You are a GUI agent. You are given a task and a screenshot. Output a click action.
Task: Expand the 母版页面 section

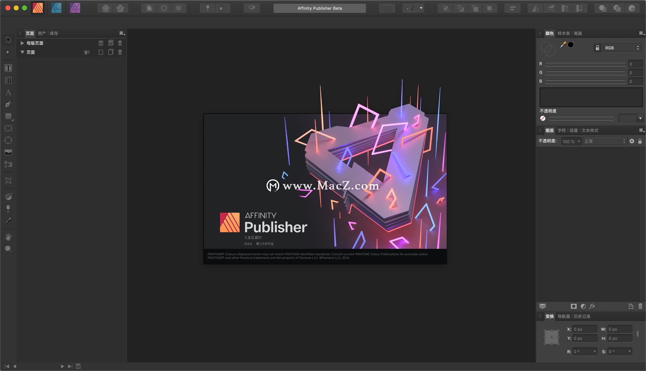[x=22, y=43]
